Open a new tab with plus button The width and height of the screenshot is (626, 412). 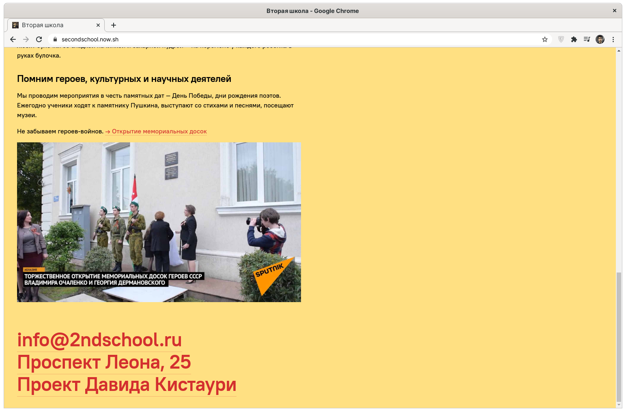pyautogui.click(x=114, y=25)
